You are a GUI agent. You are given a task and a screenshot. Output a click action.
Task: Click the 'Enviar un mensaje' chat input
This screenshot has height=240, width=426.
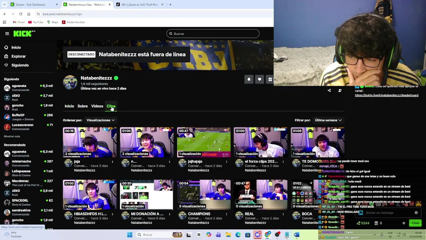[388, 213]
